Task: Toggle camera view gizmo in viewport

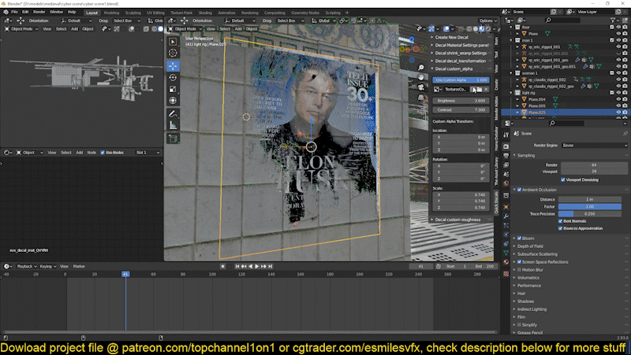Action: 421,87
